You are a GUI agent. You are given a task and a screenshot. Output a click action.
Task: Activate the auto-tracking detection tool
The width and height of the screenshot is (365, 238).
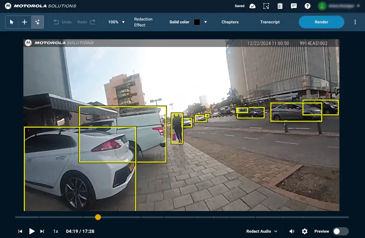[x=38, y=22]
